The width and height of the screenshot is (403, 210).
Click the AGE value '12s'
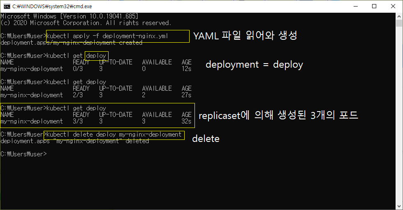(x=186, y=69)
